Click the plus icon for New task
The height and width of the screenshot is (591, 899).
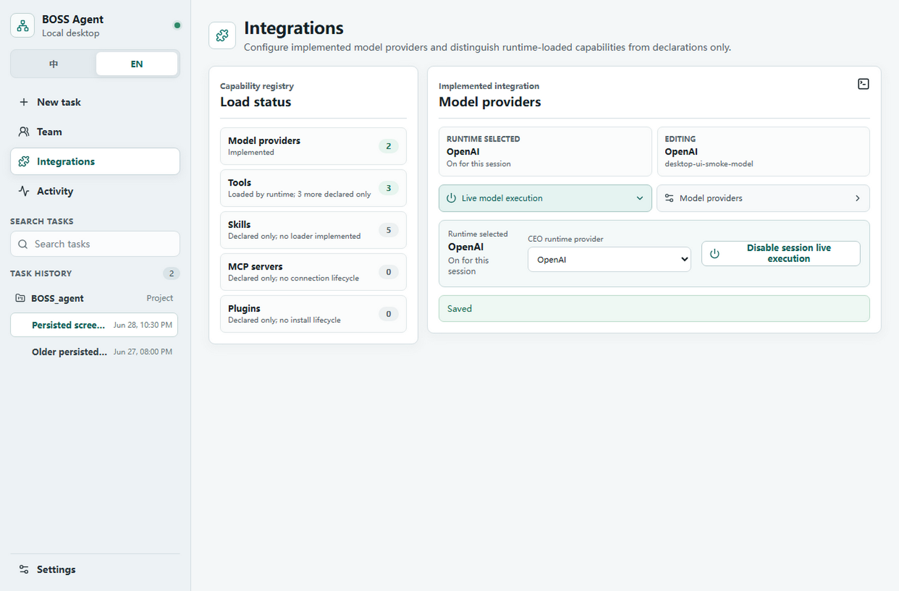pos(24,102)
